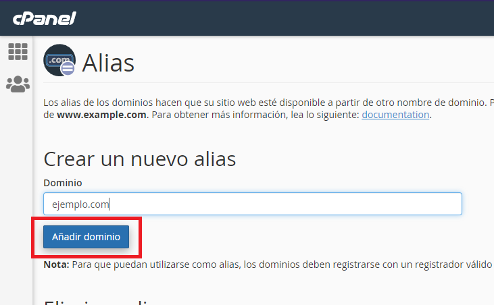Click the .com Alias page icon
Screen dimensions: 494x305
click(x=59, y=60)
